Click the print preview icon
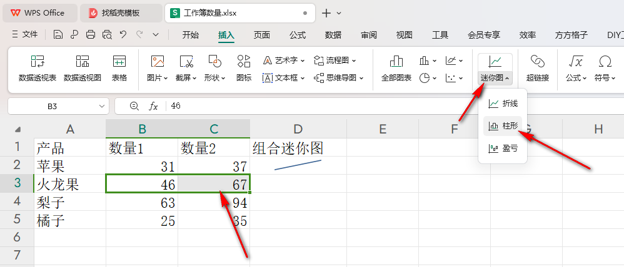Image resolution: width=624 pixels, height=267 pixels. (x=107, y=34)
